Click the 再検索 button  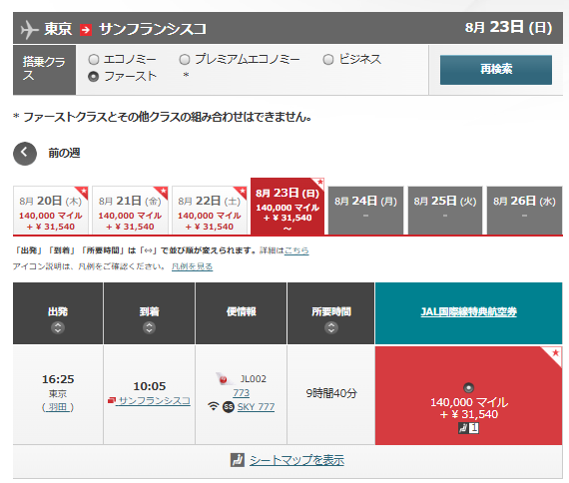(496, 70)
